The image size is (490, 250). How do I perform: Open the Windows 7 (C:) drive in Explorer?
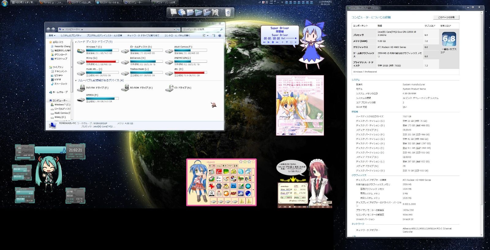[98, 50]
